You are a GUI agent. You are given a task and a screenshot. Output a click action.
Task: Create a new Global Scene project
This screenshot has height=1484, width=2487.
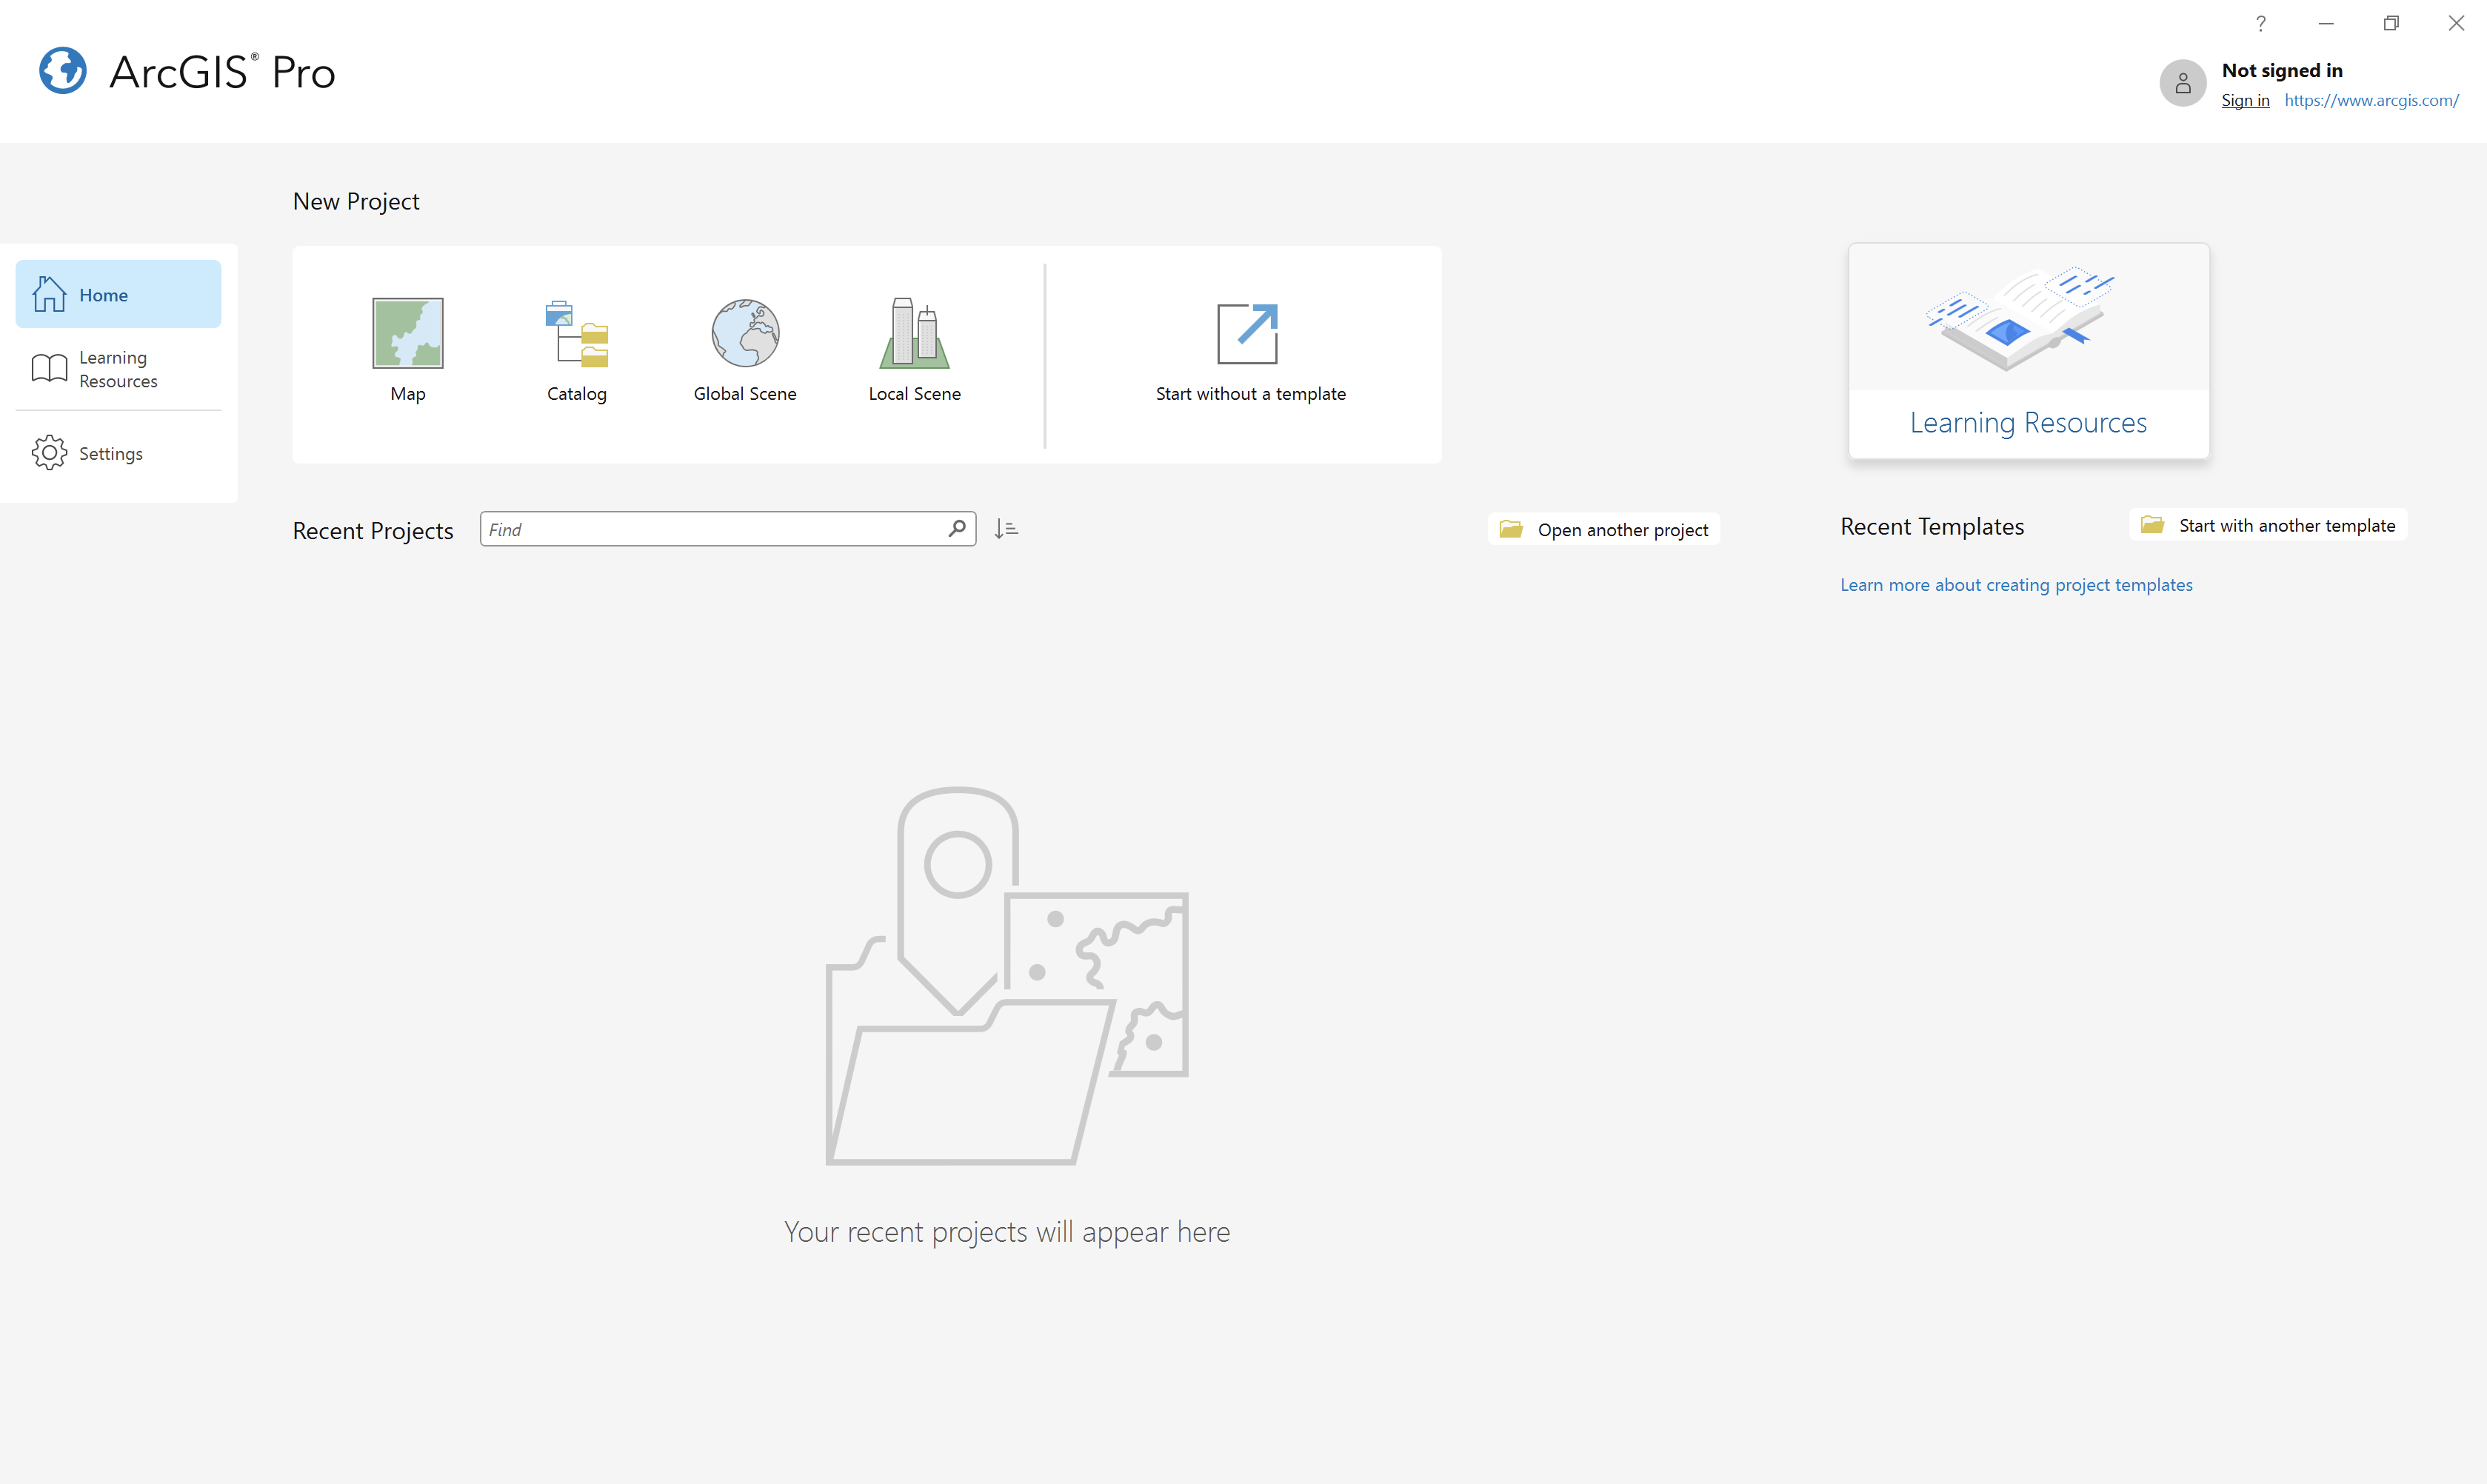click(x=745, y=350)
